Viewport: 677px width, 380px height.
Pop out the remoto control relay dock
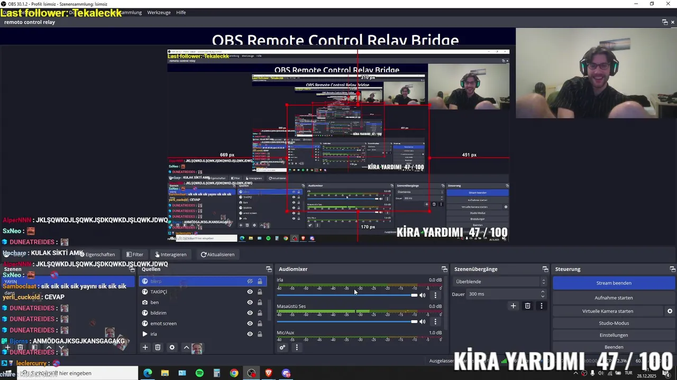(665, 22)
